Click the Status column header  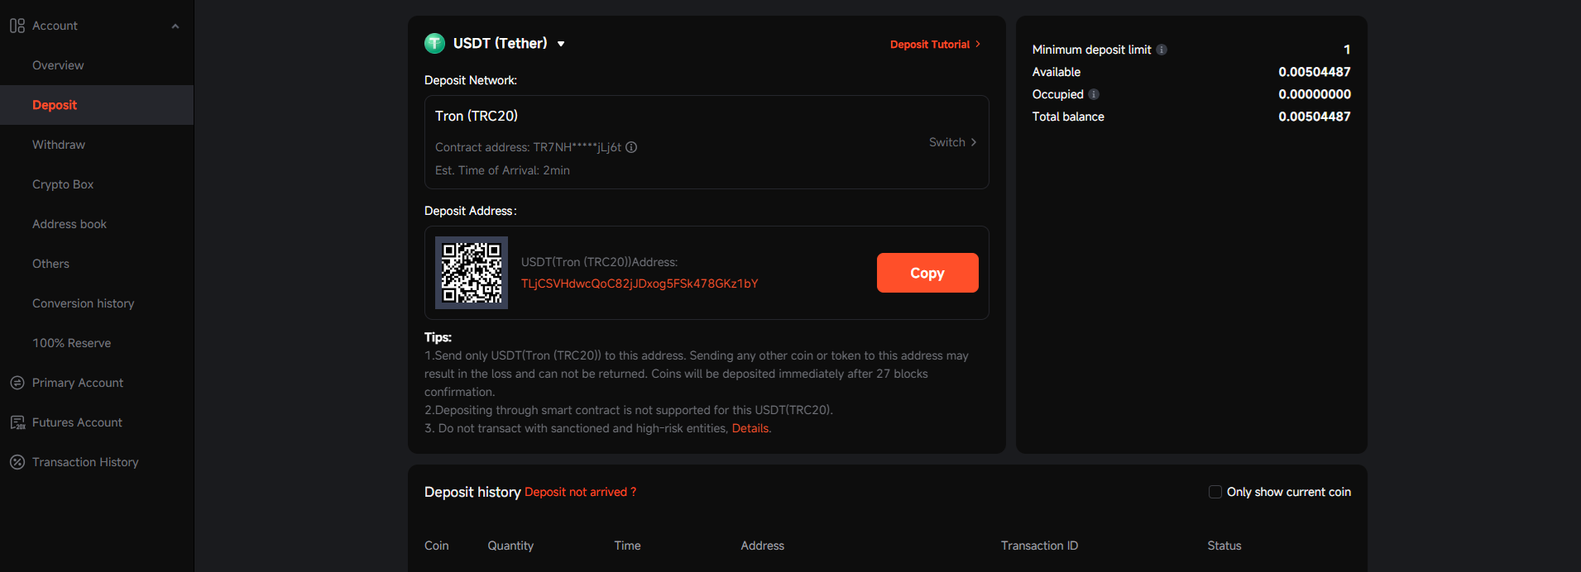(x=1224, y=546)
